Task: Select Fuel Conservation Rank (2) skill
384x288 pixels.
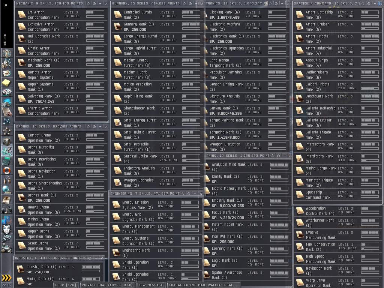Action: pos(338,247)
